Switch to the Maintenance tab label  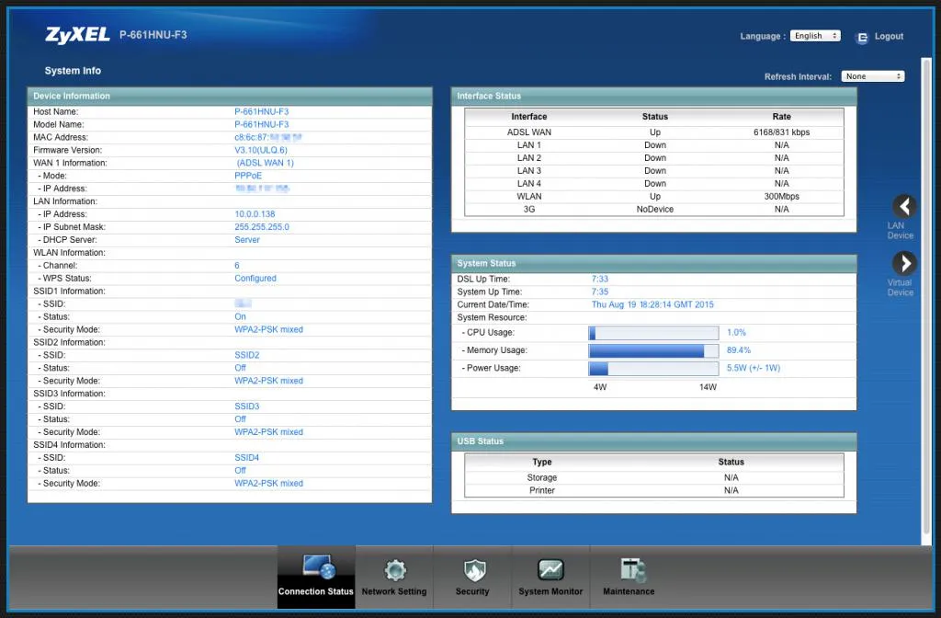629,591
